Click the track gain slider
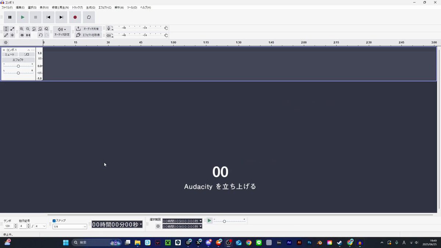Screen dimensions: 441x248 [18, 66]
